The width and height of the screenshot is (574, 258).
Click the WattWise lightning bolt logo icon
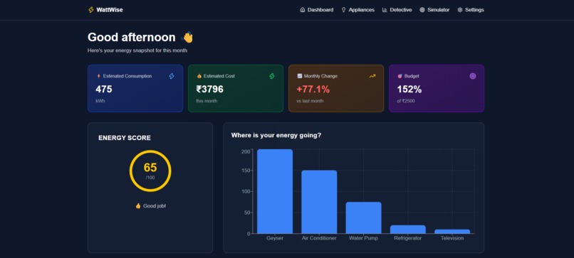[x=90, y=10]
